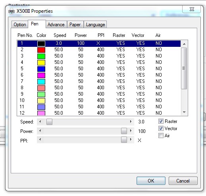
Task: Click the OK button
Action: pos(151,181)
